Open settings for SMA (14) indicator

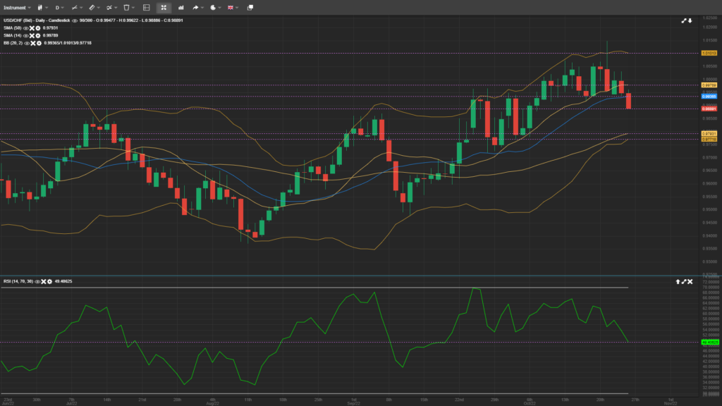(x=38, y=36)
